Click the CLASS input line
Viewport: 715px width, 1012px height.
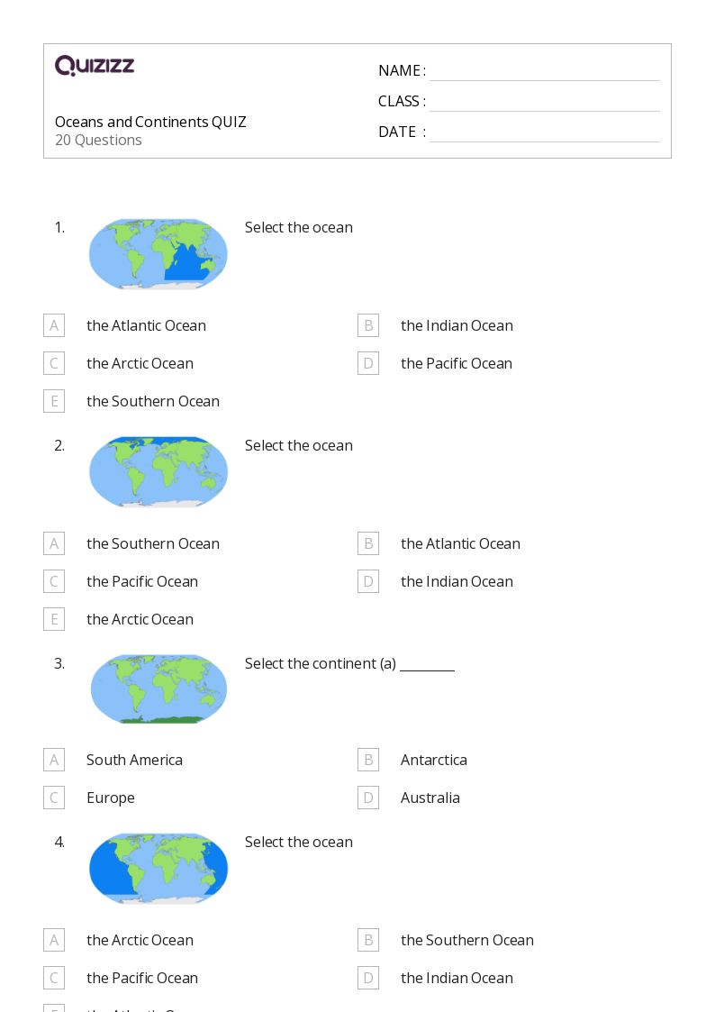click(545, 101)
